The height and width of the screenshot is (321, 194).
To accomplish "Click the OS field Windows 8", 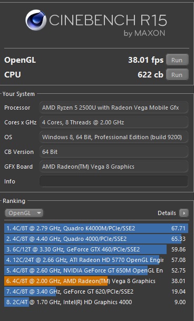I will 114,137.
